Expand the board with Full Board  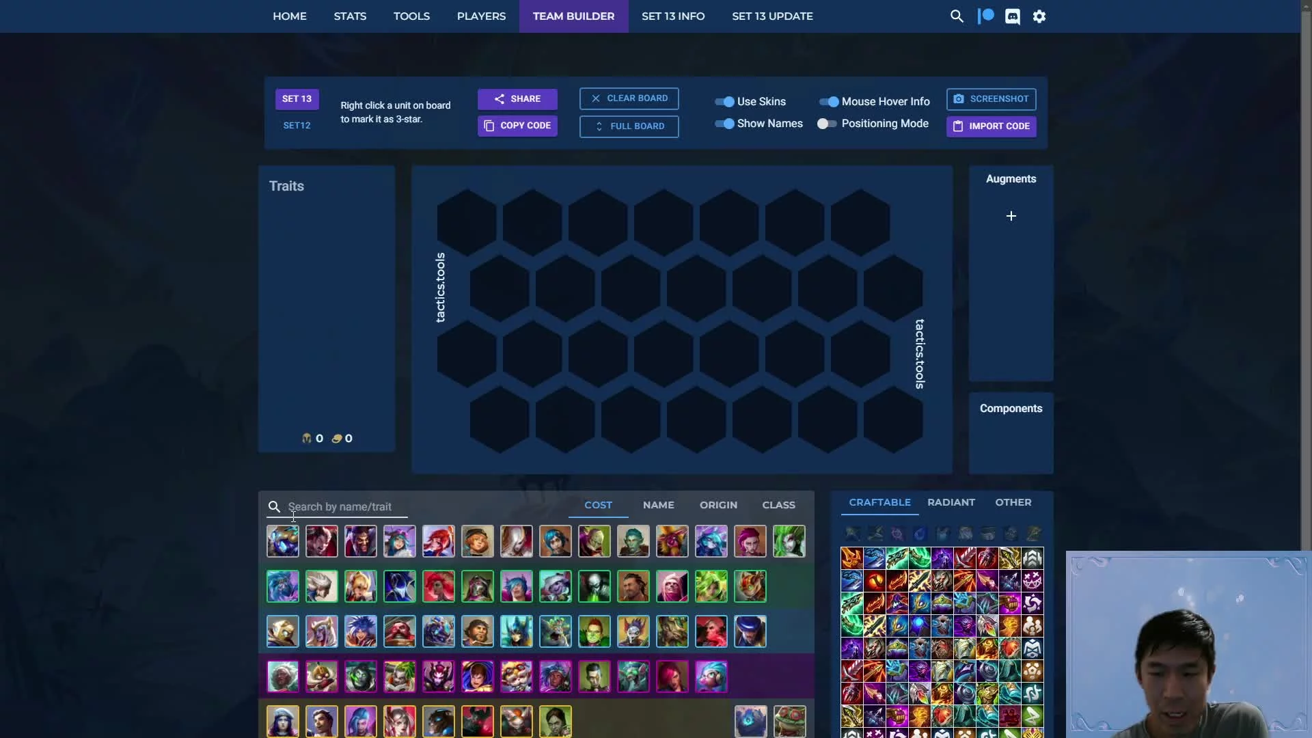tap(629, 126)
